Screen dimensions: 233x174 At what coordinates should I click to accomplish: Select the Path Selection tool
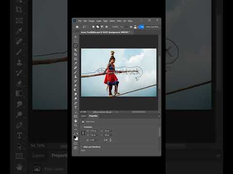[x=76, y=112]
